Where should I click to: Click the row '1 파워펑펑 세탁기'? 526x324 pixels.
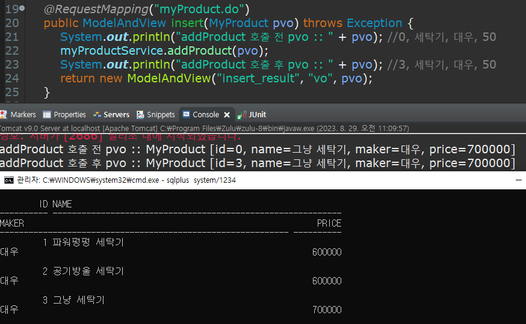[x=84, y=242]
